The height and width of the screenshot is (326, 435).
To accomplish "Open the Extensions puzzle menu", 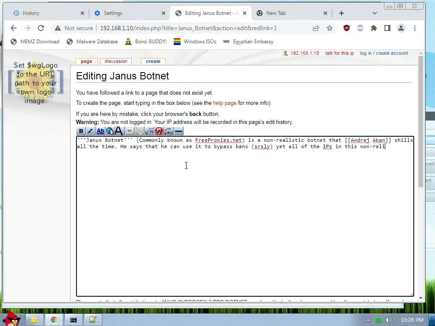I will pos(374,28).
